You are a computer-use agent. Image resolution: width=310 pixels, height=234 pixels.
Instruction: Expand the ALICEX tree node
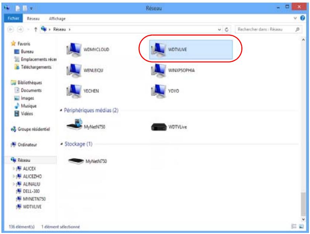click(x=14, y=168)
